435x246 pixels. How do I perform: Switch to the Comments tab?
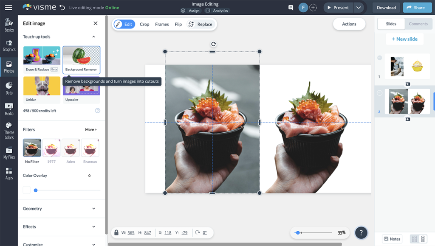[x=418, y=24]
